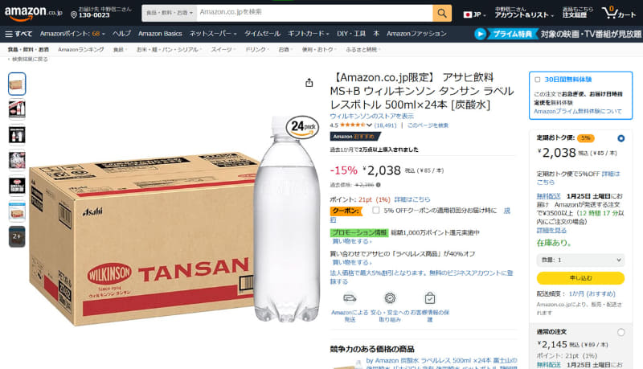Open the JP language selector dropdown

pos(475,14)
